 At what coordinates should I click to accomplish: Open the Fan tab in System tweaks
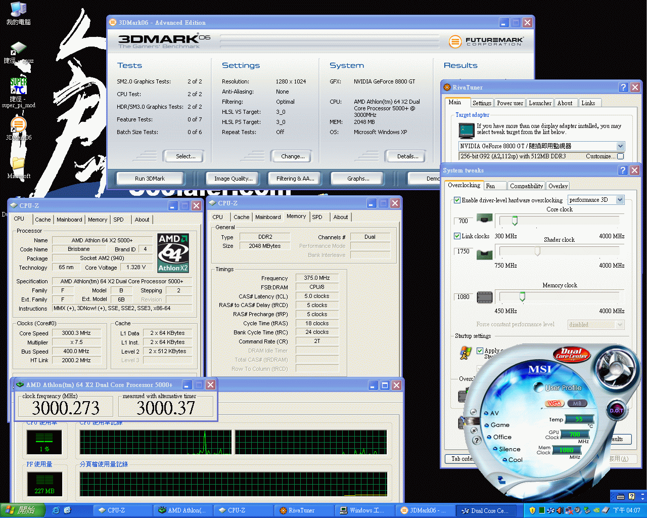coord(490,186)
